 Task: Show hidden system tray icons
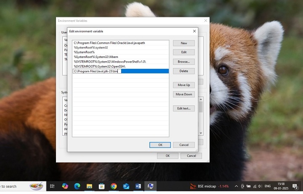236,186
